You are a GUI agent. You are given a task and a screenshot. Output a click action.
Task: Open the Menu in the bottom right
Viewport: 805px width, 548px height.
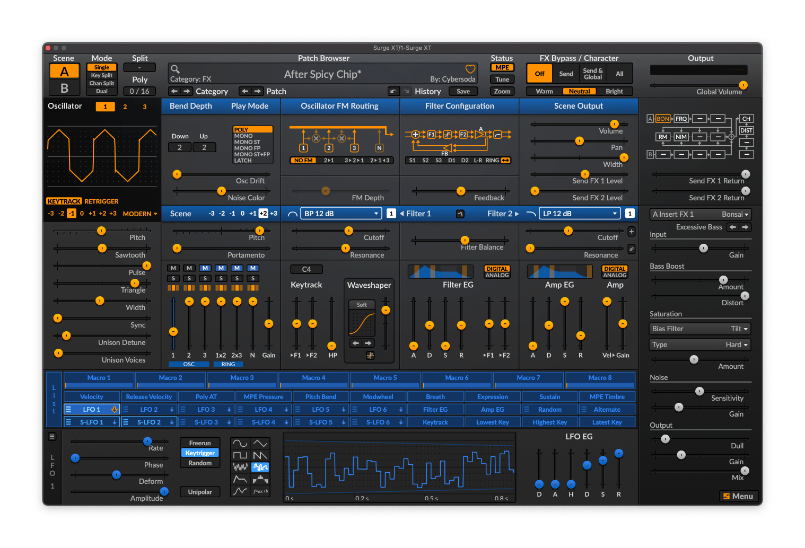pyautogui.click(x=738, y=496)
